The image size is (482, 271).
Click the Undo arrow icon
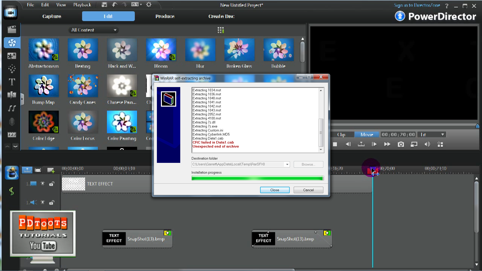pyautogui.click(x=114, y=5)
